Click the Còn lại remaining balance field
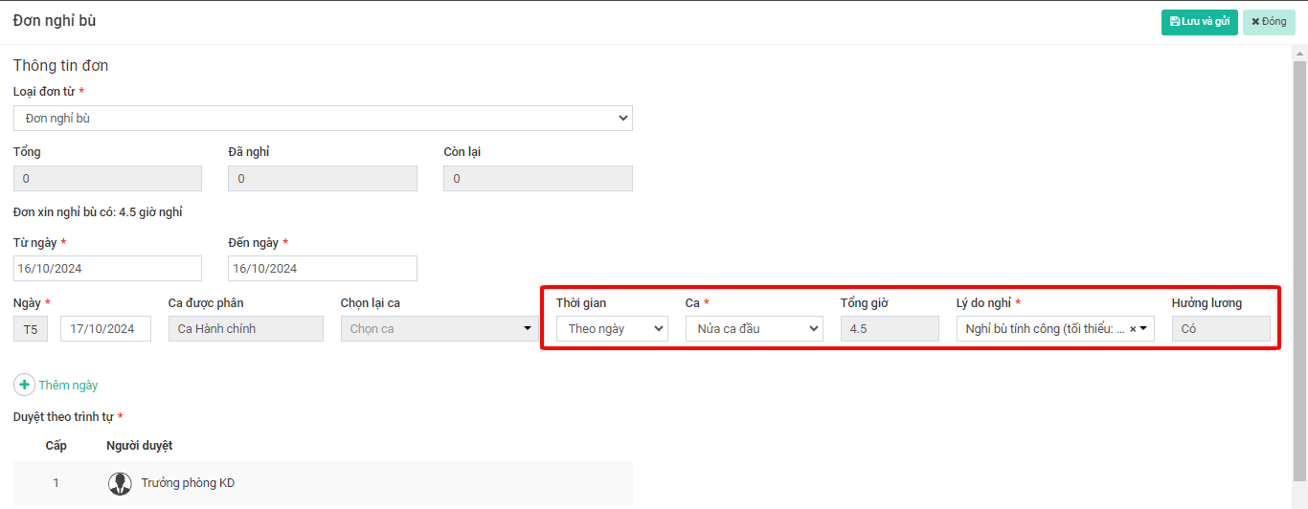 (538, 179)
